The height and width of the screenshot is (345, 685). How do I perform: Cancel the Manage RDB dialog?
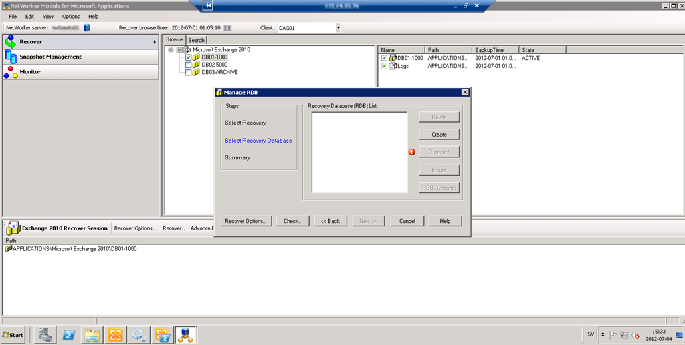click(407, 221)
